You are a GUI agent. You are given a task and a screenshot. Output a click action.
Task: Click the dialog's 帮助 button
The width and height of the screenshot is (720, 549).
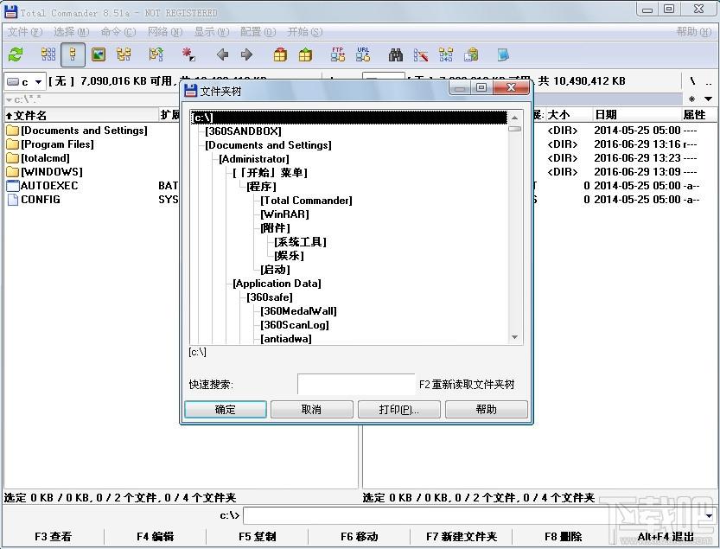(487, 409)
